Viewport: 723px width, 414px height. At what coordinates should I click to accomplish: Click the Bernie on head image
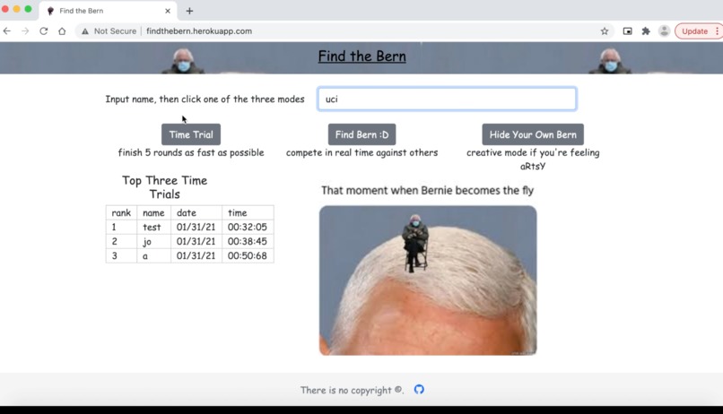(428, 280)
